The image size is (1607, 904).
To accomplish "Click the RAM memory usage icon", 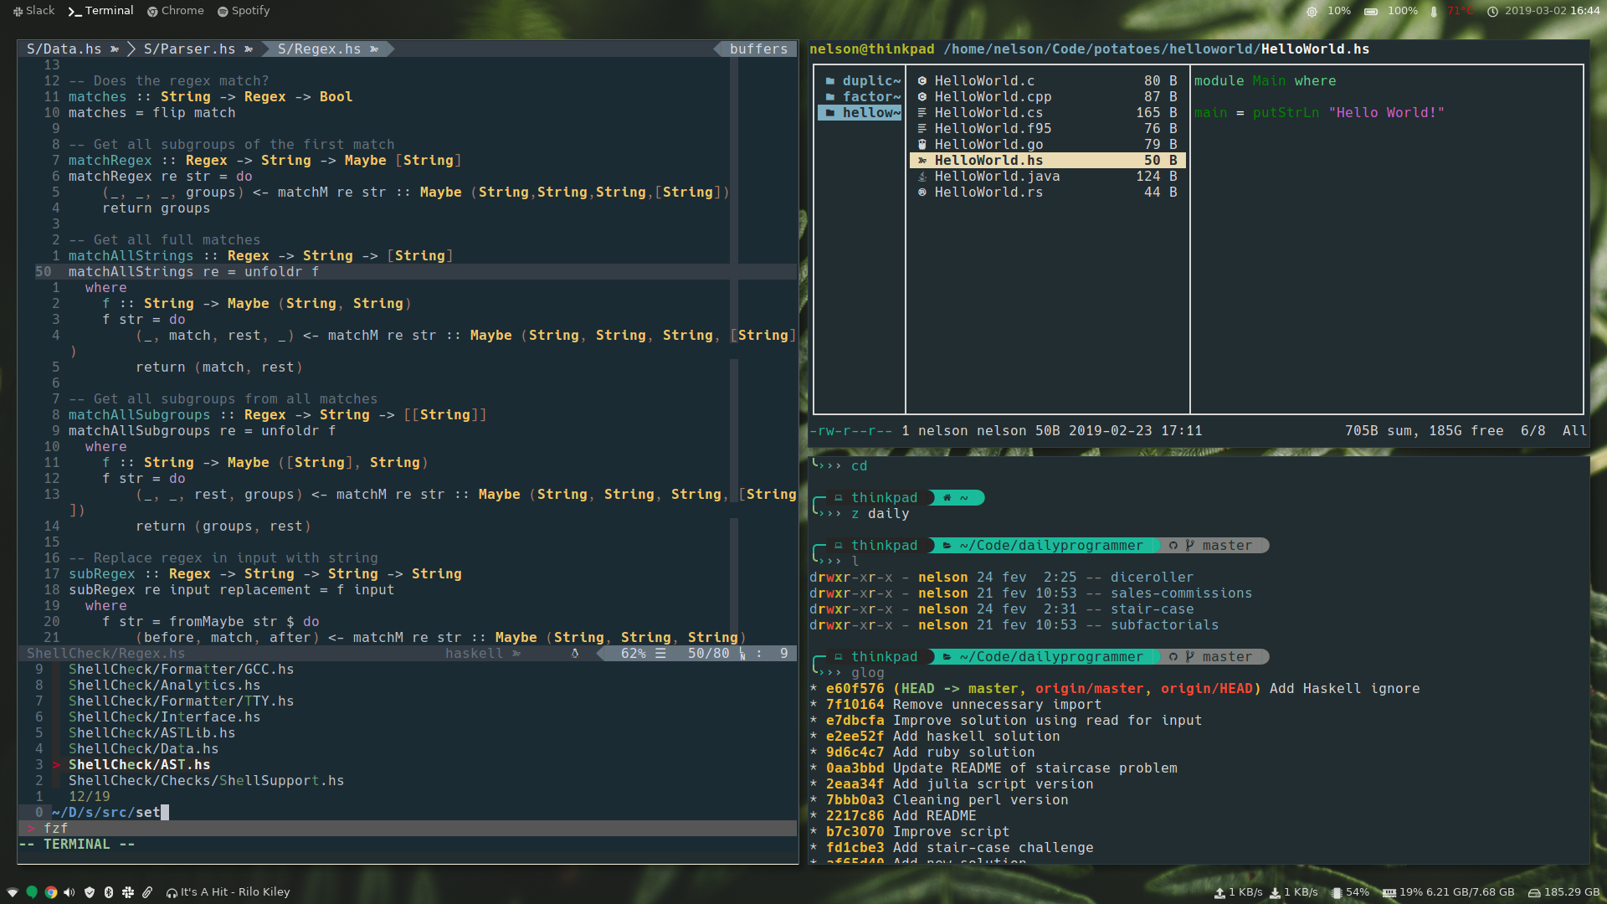I will click(1389, 893).
